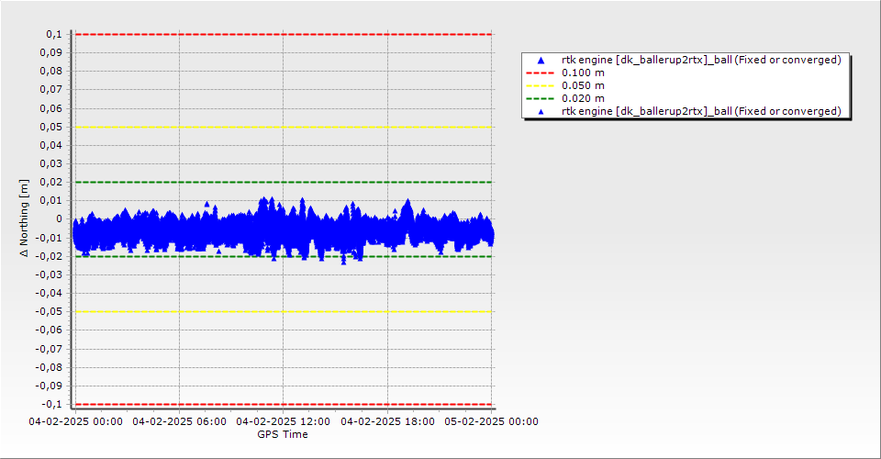Click the '0,05' y-axis tick label

pos(51,127)
